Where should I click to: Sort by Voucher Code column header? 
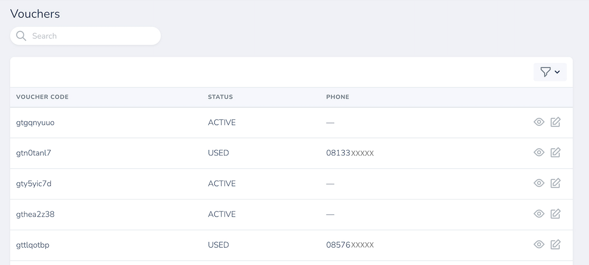point(42,97)
